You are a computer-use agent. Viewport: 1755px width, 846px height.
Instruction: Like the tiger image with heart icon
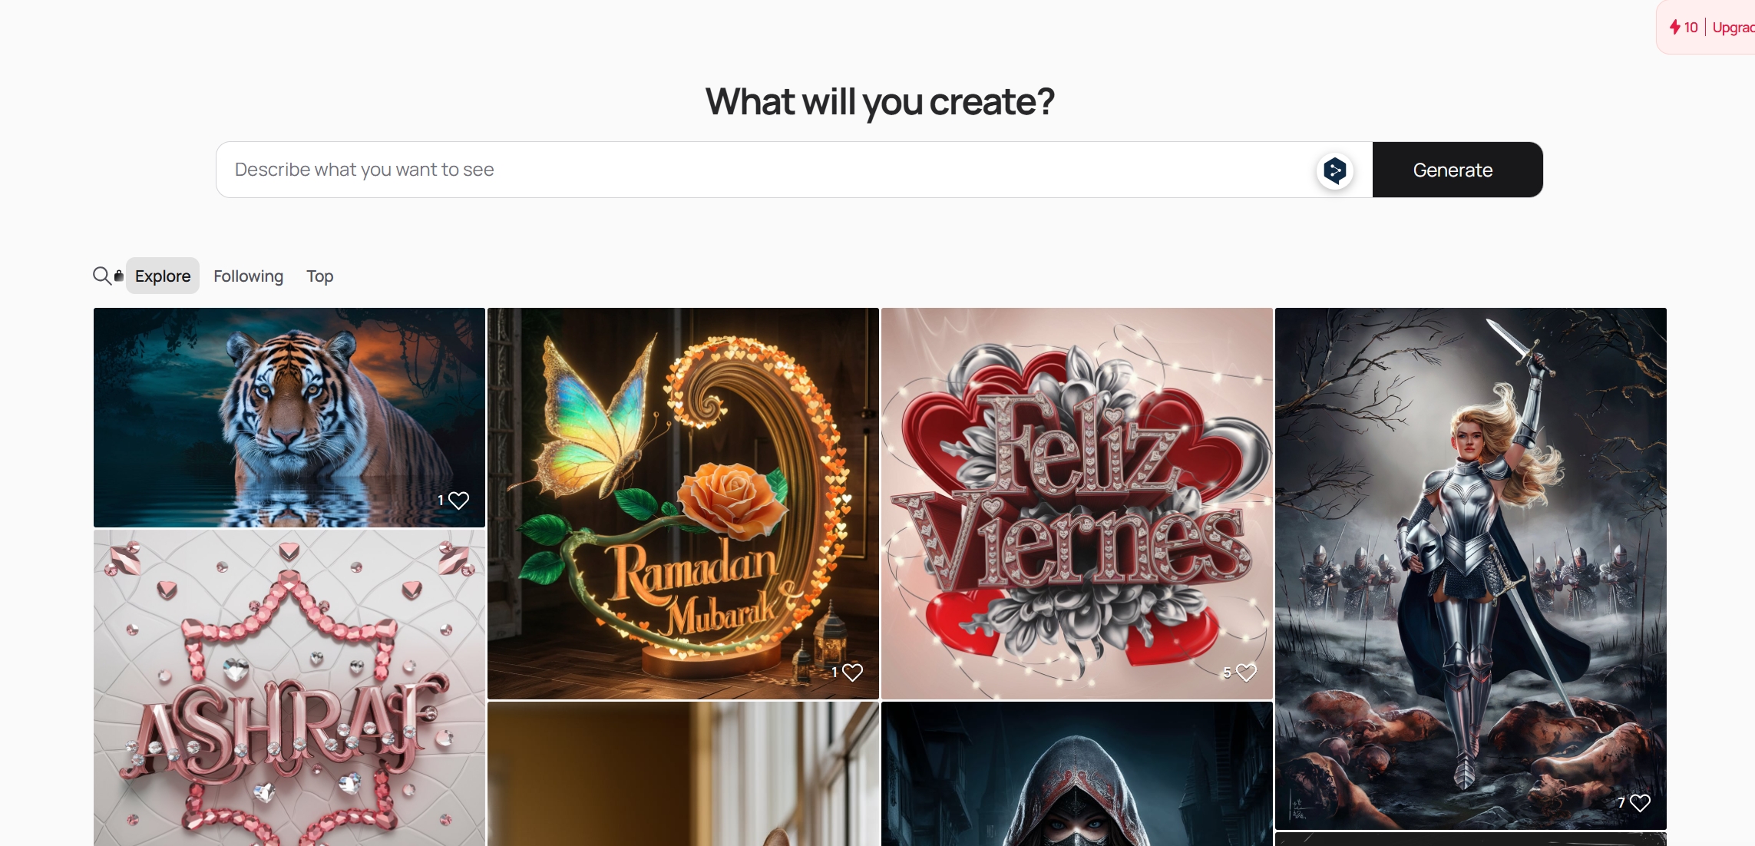point(458,501)
